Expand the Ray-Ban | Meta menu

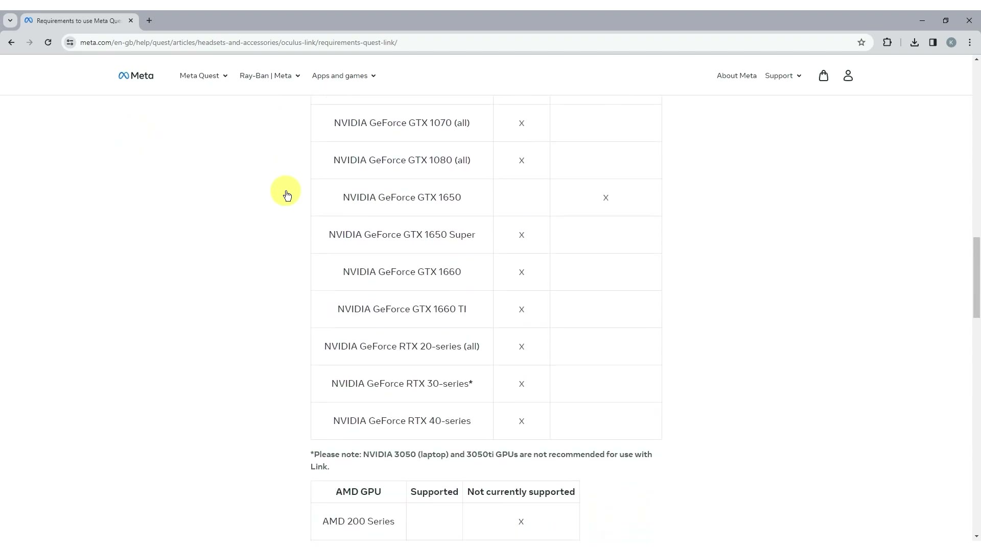pyautogui.click(x=270, y=76)
